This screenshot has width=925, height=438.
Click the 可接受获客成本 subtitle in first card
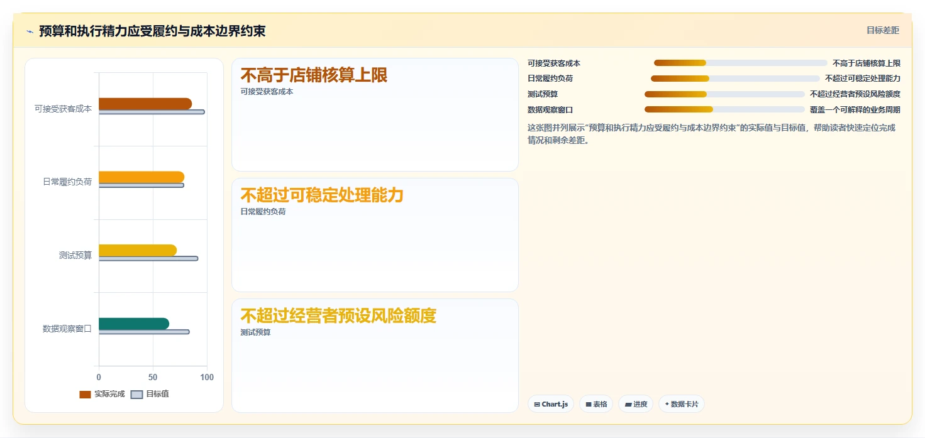click(267, 92)
